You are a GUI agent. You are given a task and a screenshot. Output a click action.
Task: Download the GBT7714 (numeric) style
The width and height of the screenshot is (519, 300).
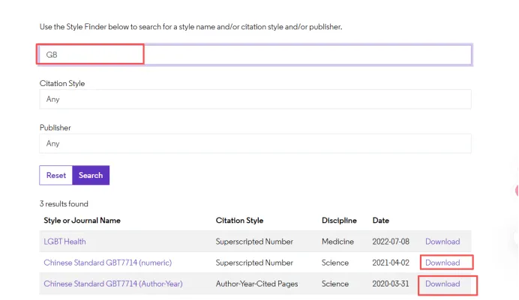[x=442, y=263]
